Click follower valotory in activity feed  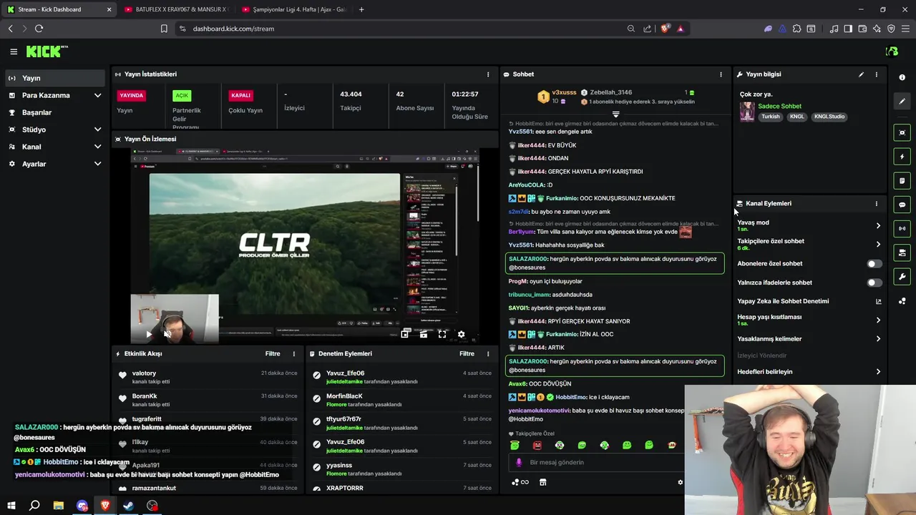(144, 373)
